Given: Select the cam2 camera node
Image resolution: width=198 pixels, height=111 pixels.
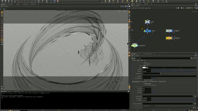Looking at the screenshot, I should 147,31.
